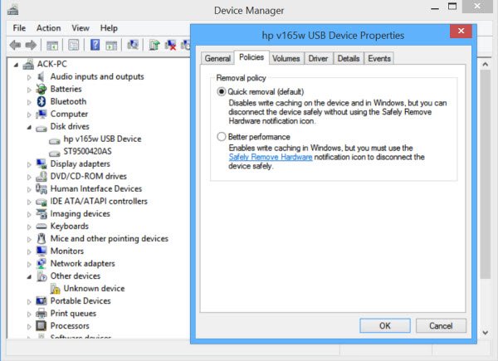The height and width of the screenshot is (361, 498).
Task: Click the DVD/CD-ROM drives icon
Action: pyautogui.click(x=41, y=176)
